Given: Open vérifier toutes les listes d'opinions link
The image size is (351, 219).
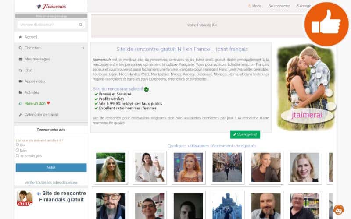Looking at the screenshot, I should pyautogui.click(x=51, y=183).
